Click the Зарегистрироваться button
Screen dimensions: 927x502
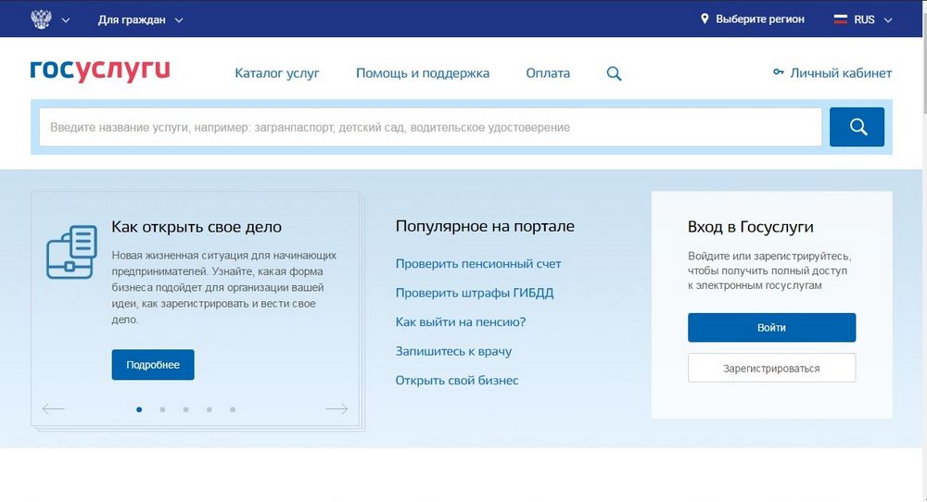tap(771, 368)
